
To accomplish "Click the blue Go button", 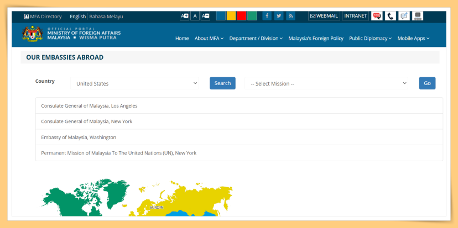I will click(428, 83).
